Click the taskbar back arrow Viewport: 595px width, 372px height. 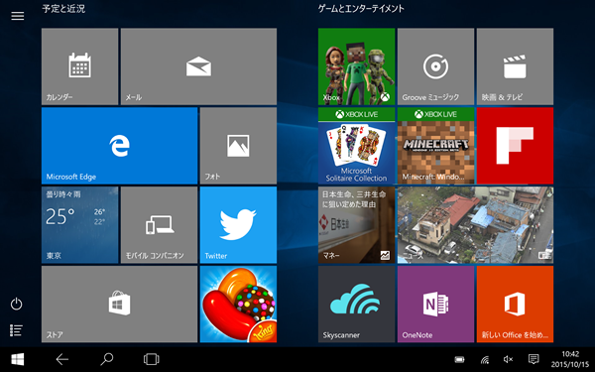(x=62, y=359)
